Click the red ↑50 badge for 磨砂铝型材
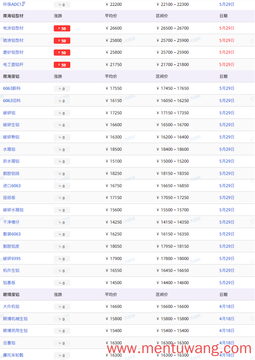Image resolution: width=255 pixels, height=360 pixels. 62,53
